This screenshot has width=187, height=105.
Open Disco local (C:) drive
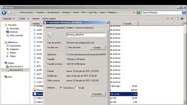pos(16,66)
